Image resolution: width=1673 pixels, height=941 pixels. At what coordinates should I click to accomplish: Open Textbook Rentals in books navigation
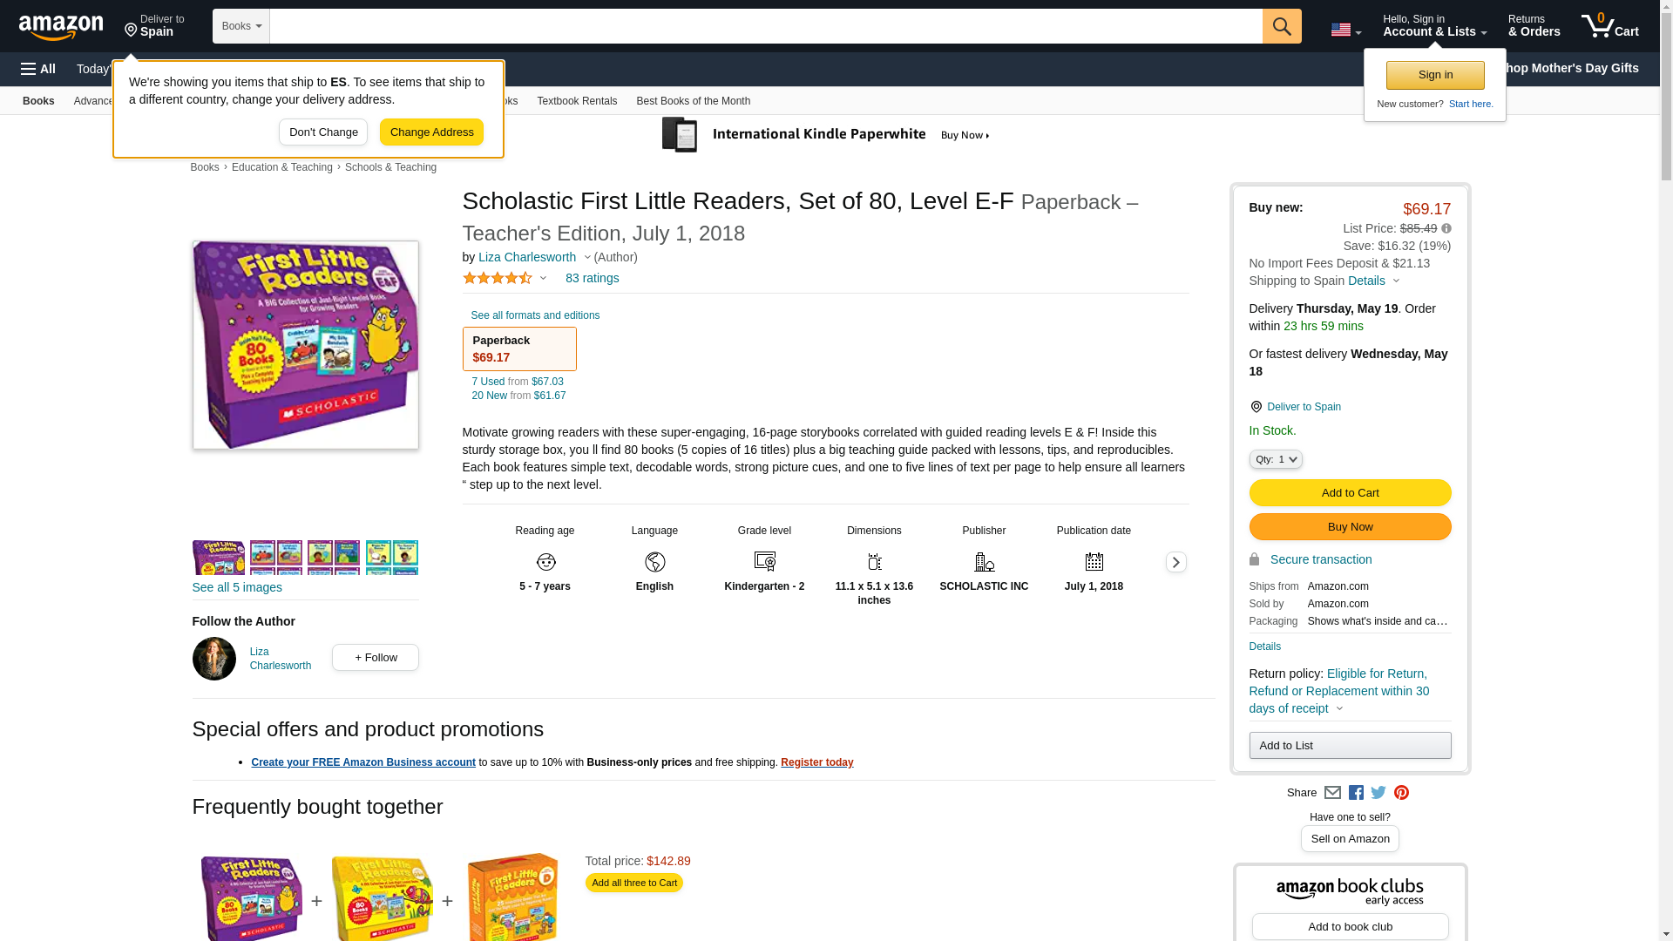pos(576,101)
